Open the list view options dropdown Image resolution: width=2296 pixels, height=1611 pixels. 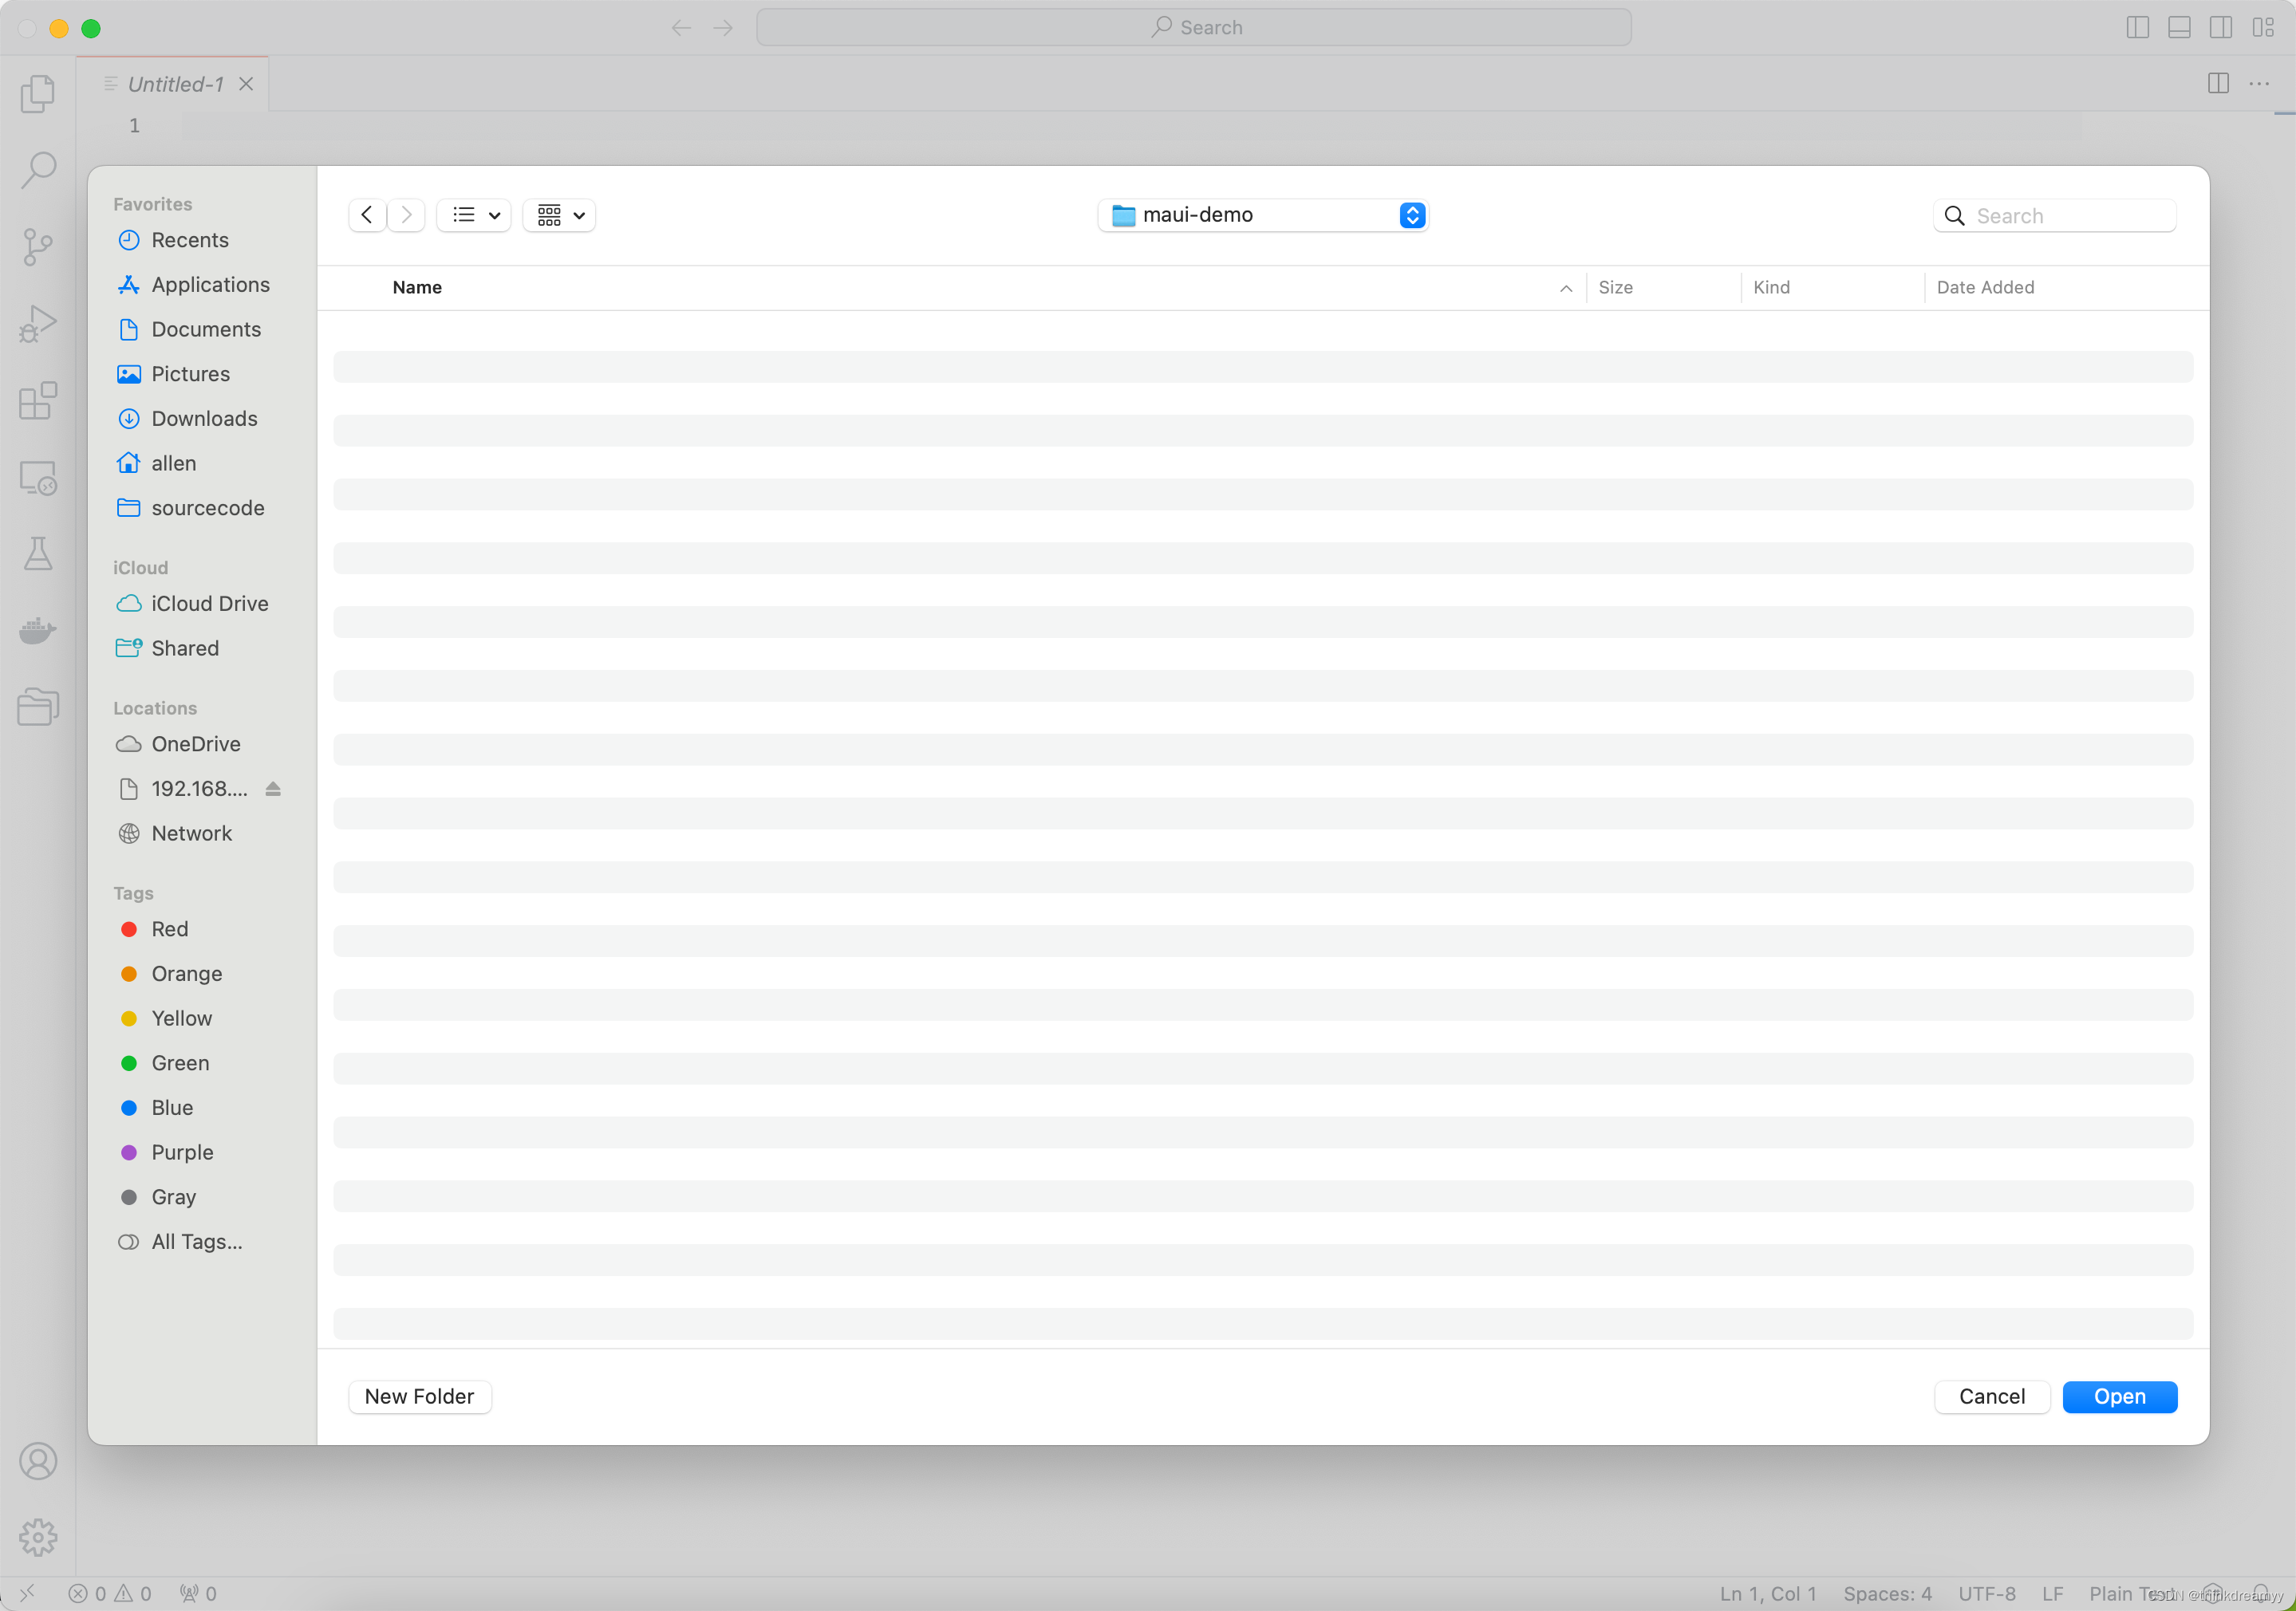click(474, 215)
